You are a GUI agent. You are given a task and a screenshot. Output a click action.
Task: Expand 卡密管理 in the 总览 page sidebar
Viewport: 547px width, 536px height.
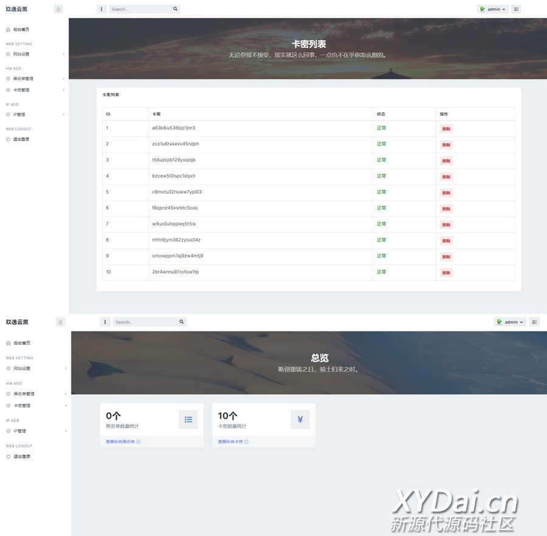pyautogui.click(x=22, y=405)
